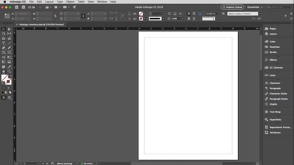Screen dimensions: 294x165
Task: Click the Content Placer tool
Action: (9, 38)
